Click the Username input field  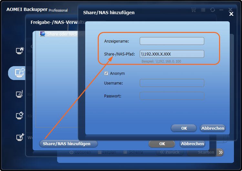point(172,83)
